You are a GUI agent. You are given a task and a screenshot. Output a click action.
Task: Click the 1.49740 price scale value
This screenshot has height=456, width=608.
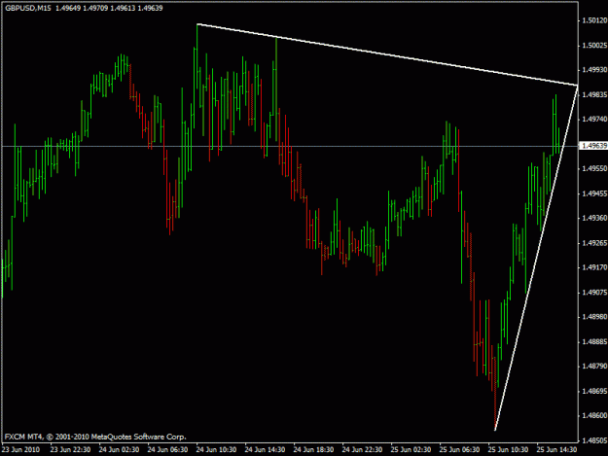[x=594, y=120]
